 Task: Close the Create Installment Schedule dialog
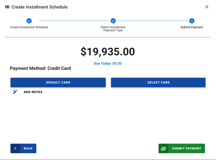point(207,7)
